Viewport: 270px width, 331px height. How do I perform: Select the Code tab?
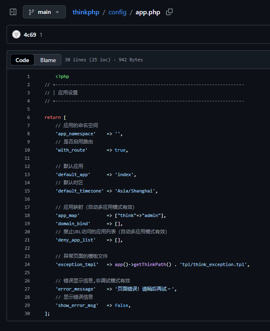tap(22, 60)
